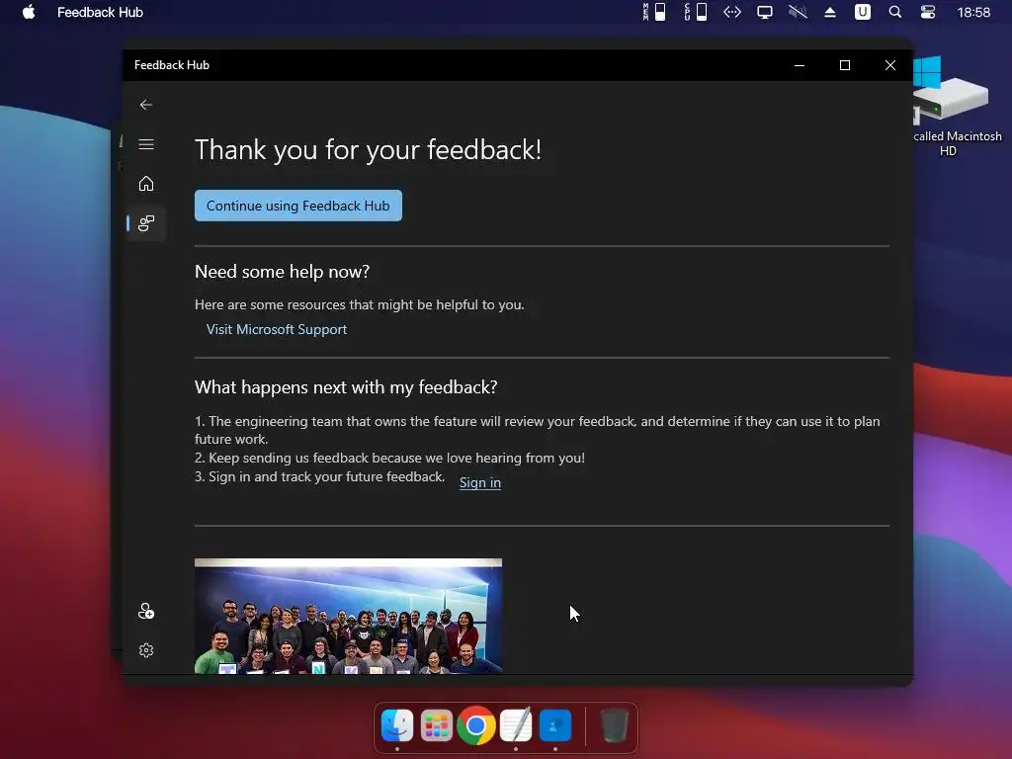The image size is (1012, 759).
Task: Open the Feedback Hub menu bar item
Action: [100, 12]
